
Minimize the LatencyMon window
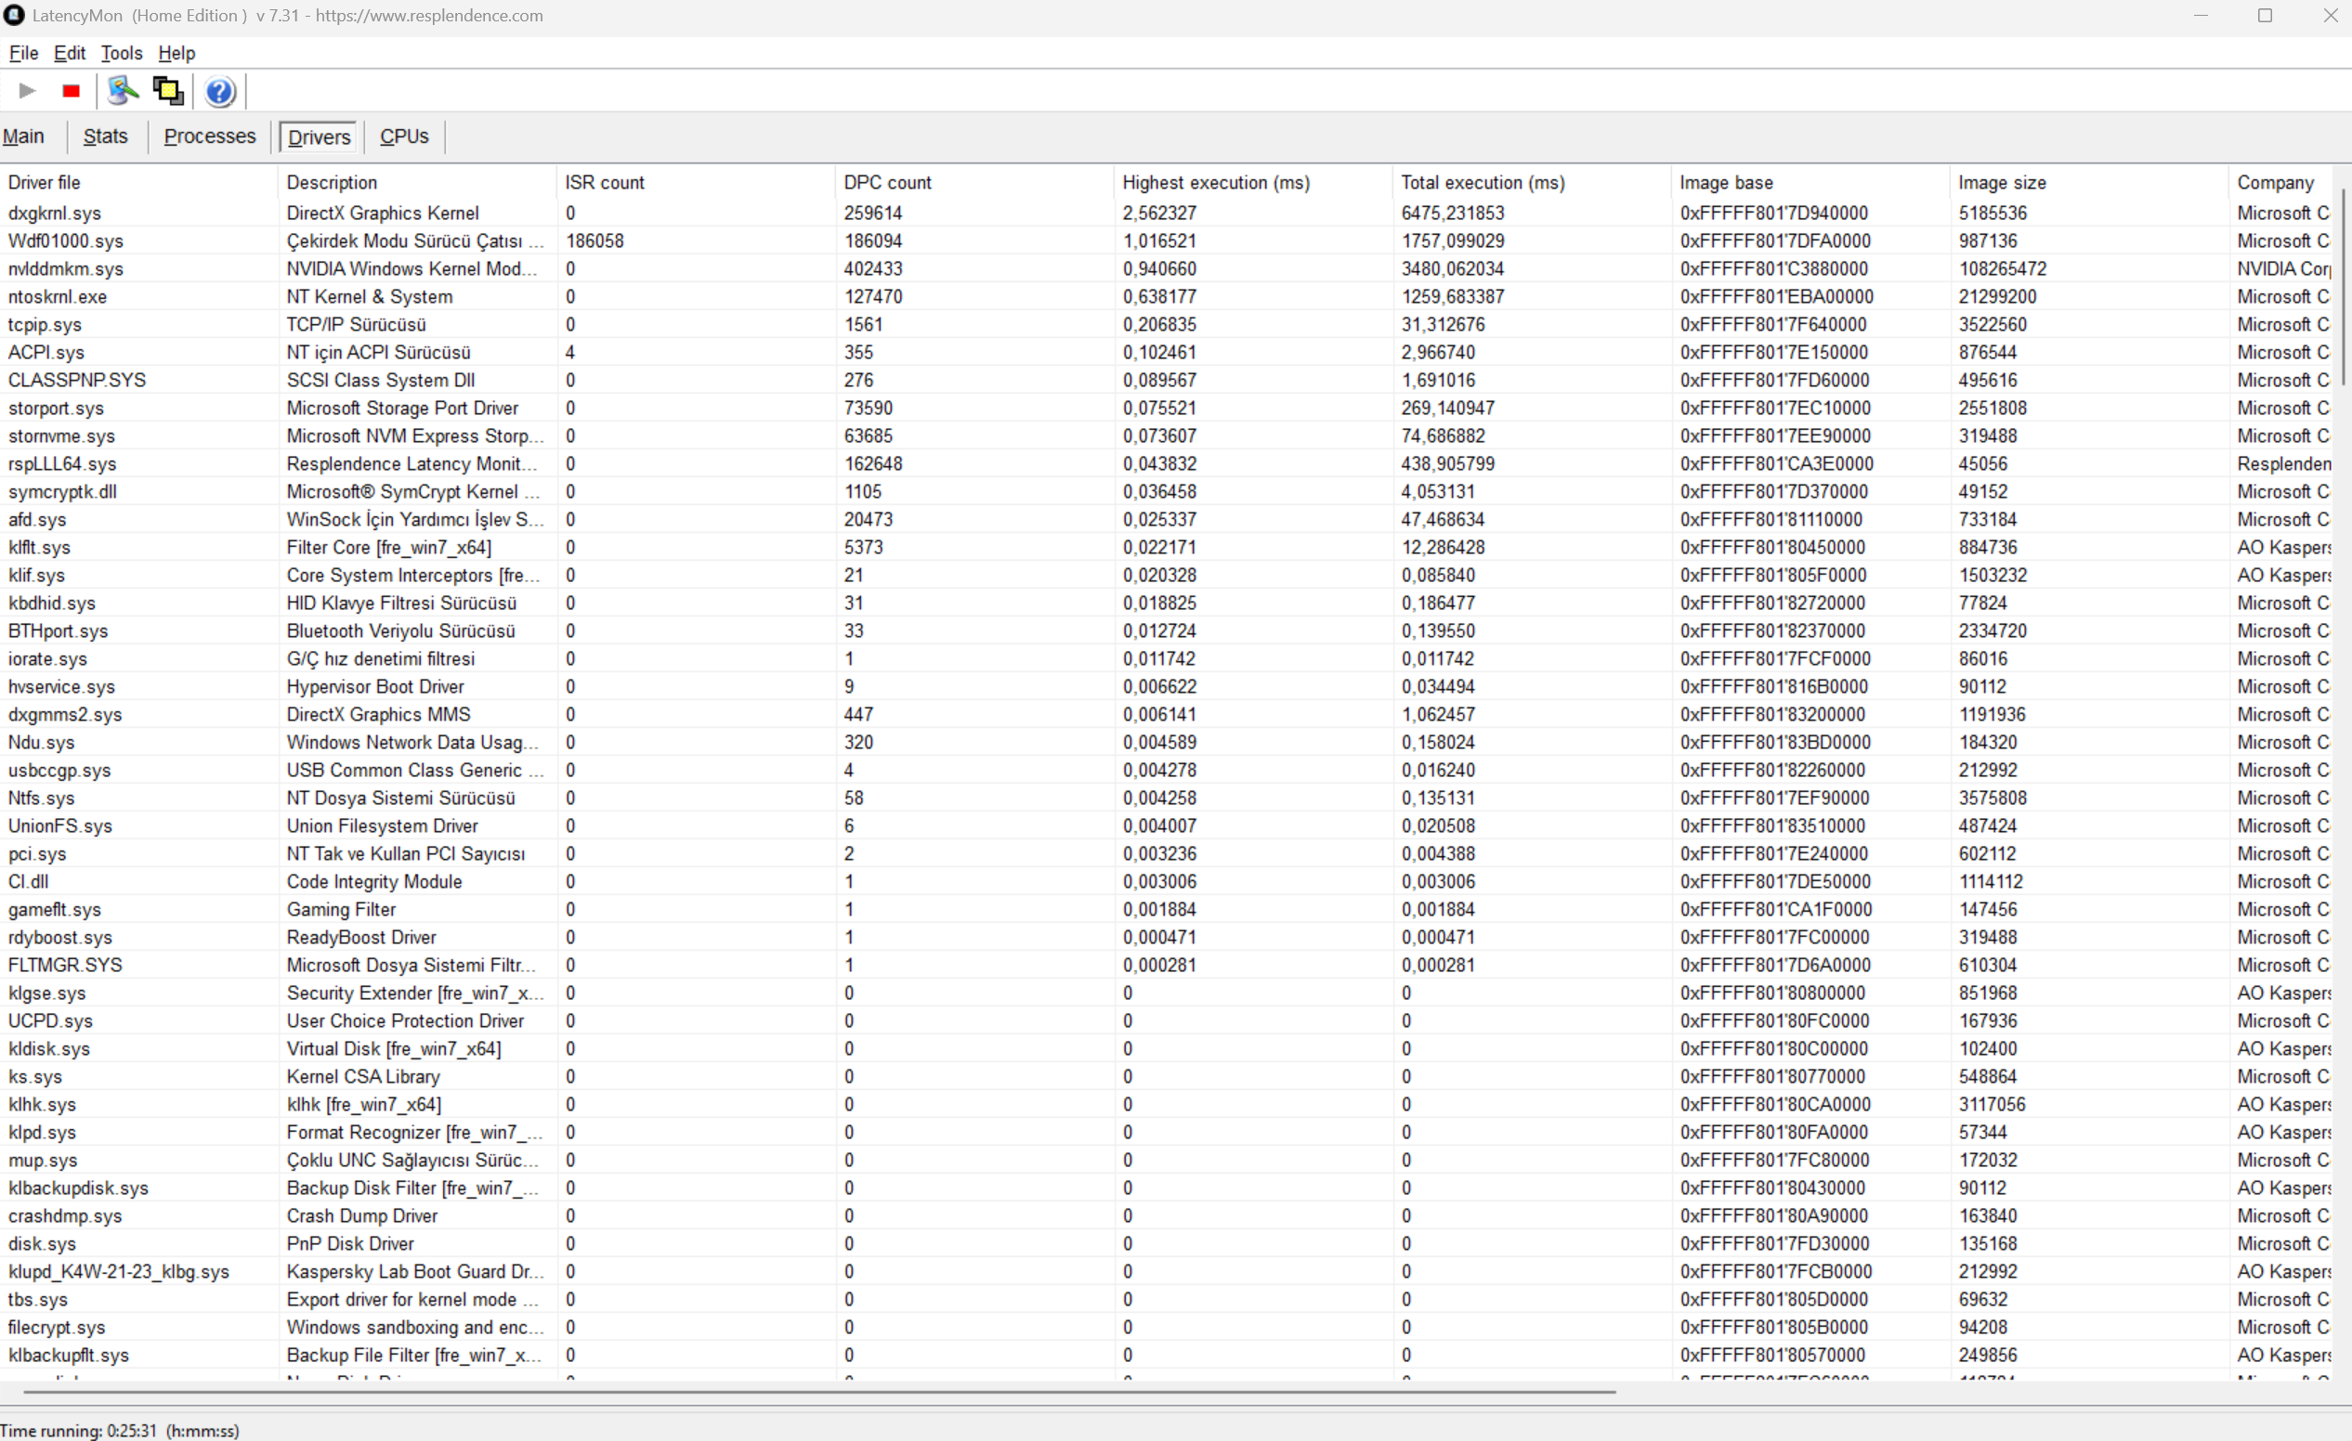click(2202, 15)
